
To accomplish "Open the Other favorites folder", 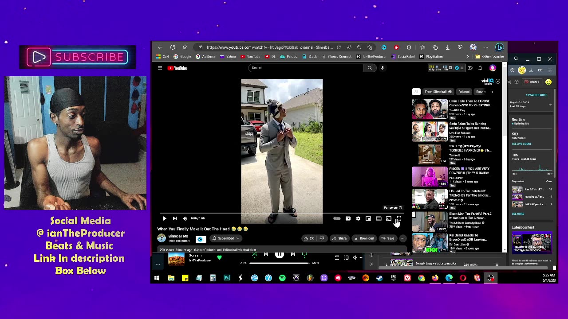I will [490, 57].
